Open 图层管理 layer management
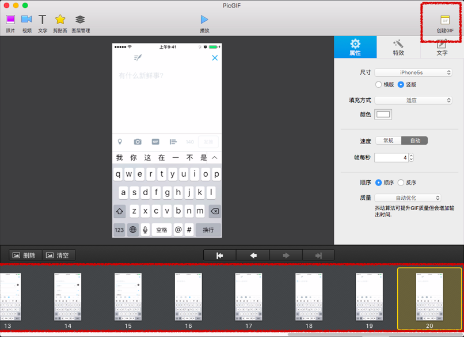The image size is (464, 337). [x=81, y=20]
